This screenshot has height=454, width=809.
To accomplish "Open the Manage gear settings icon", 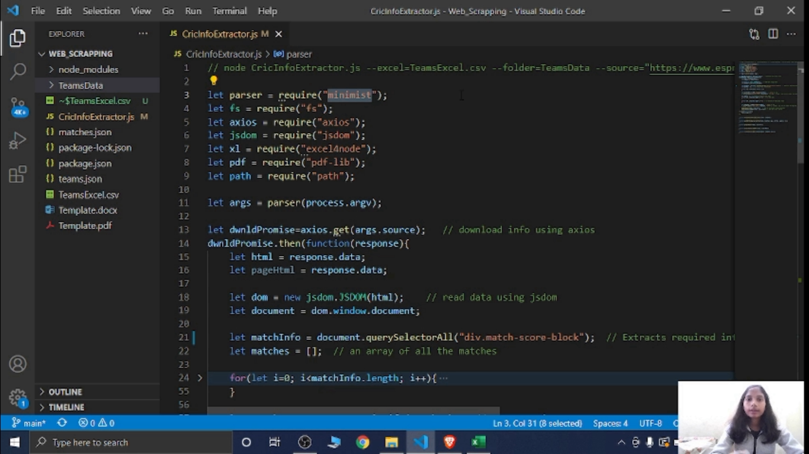I will [18, 397].
